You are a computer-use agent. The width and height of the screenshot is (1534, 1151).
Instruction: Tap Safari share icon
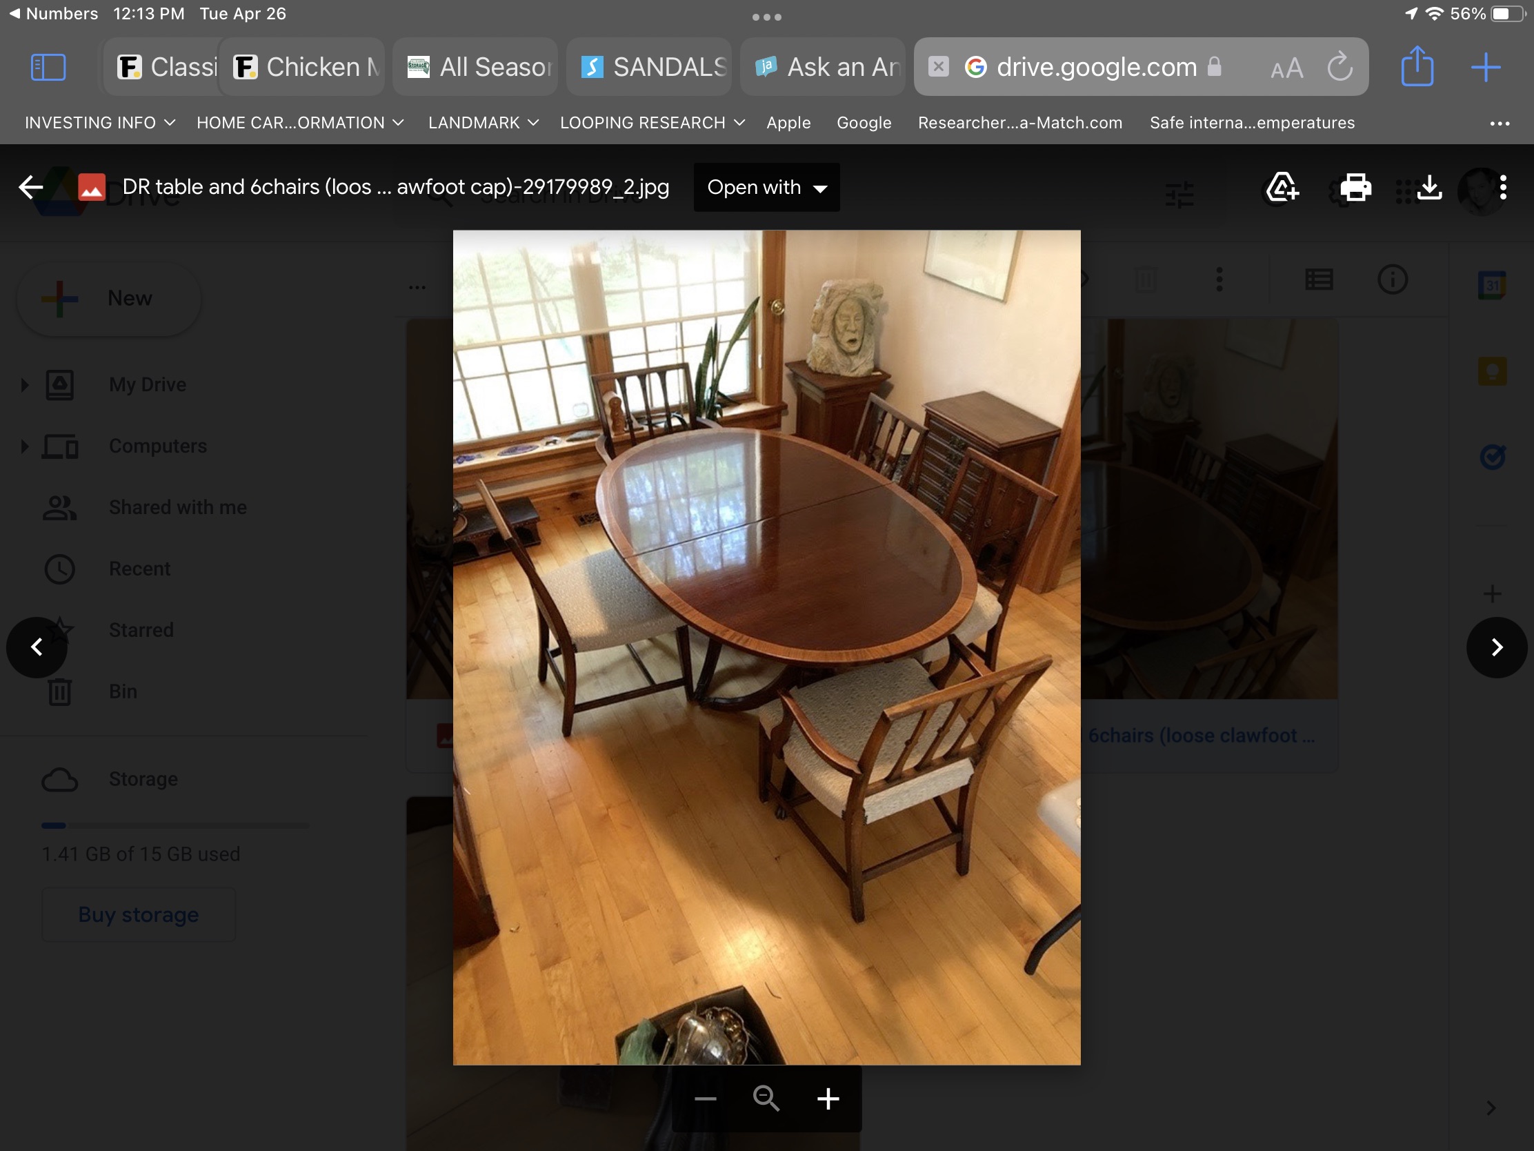point(1417,67)
